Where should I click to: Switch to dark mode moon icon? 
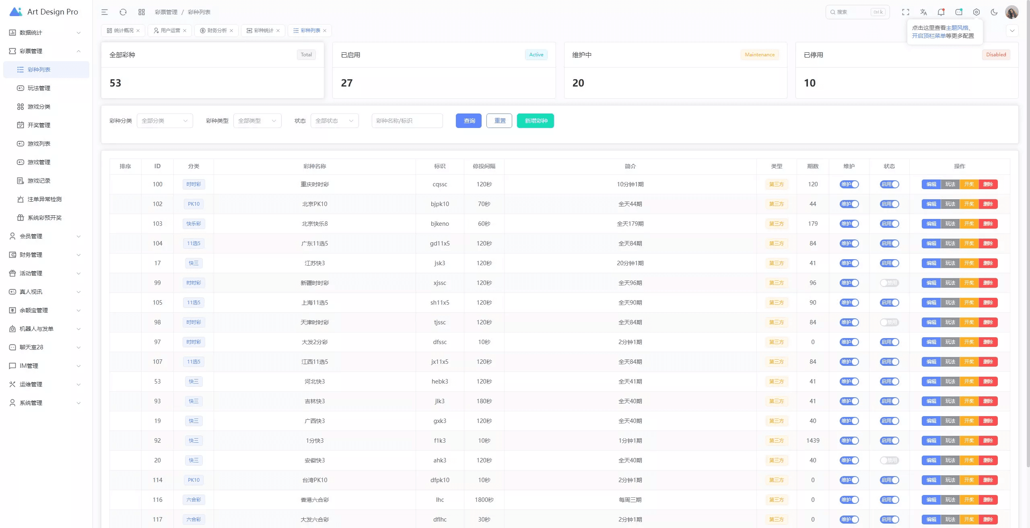pyautogui.click(x=994, y=12)
